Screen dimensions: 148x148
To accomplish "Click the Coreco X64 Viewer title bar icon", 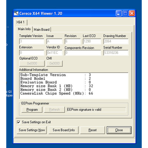I will point(16,13).
